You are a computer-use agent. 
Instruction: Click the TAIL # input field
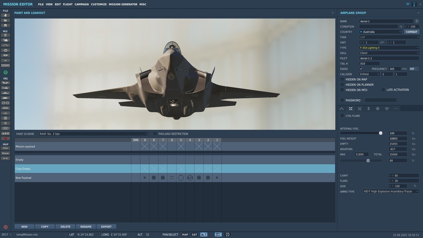point(369,64)
